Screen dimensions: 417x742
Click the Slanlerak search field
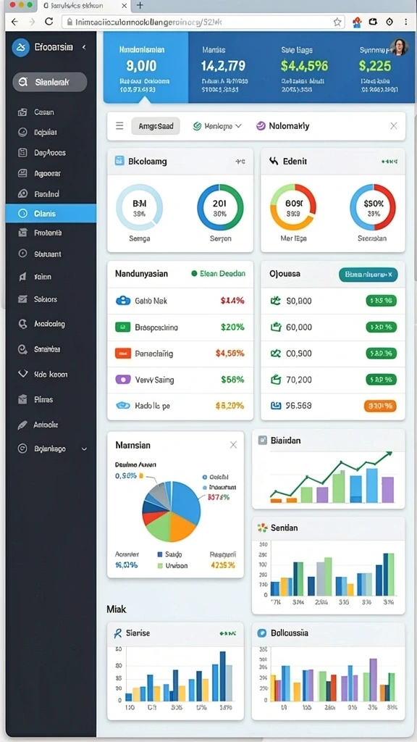[x=50, y=82]
